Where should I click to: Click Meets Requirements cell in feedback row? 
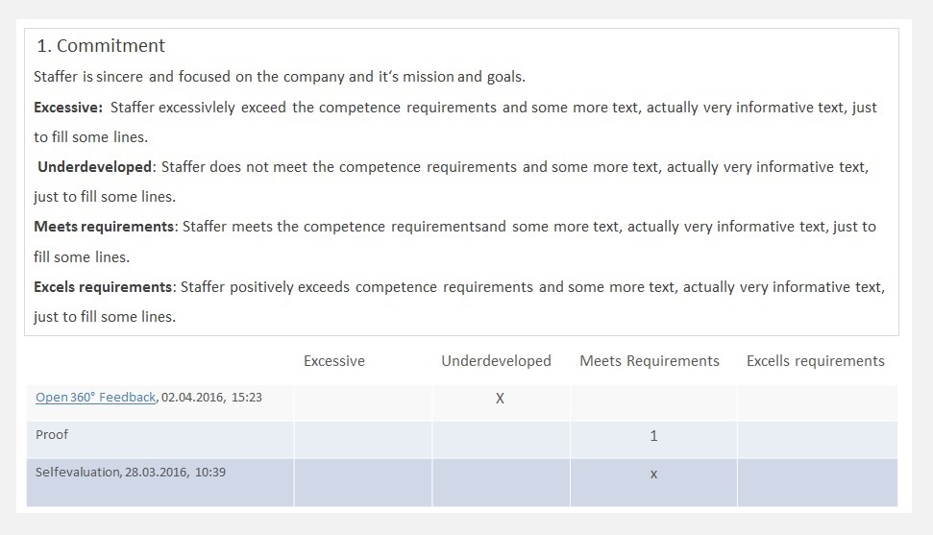[653, 402]
